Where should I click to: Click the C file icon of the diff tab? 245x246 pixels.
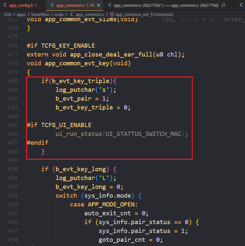click(110, 5)
